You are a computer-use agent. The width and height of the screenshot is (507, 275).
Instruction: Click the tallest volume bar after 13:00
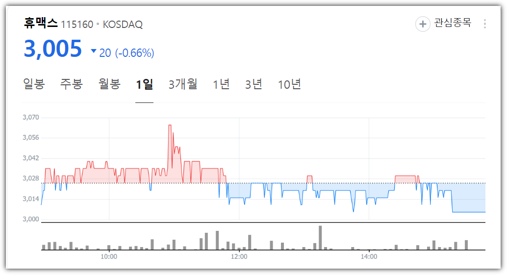(x=321, y=238)
